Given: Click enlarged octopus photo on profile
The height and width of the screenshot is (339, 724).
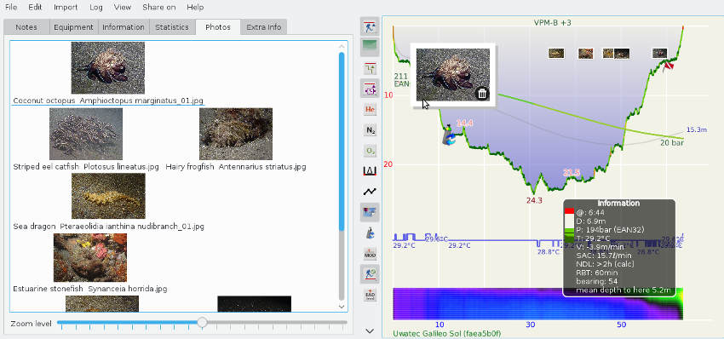Looking at the screenshot, I should point(453,75).
